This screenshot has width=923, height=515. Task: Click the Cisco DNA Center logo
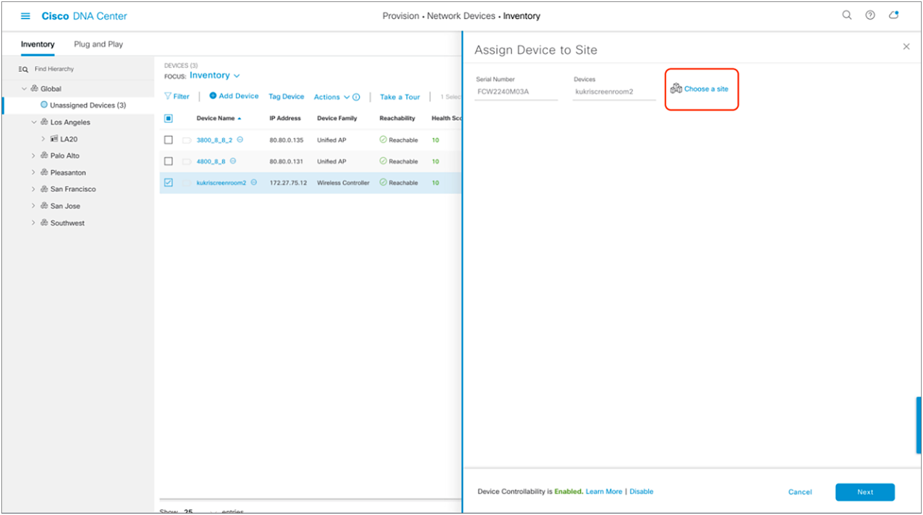(x=85, y=16)
